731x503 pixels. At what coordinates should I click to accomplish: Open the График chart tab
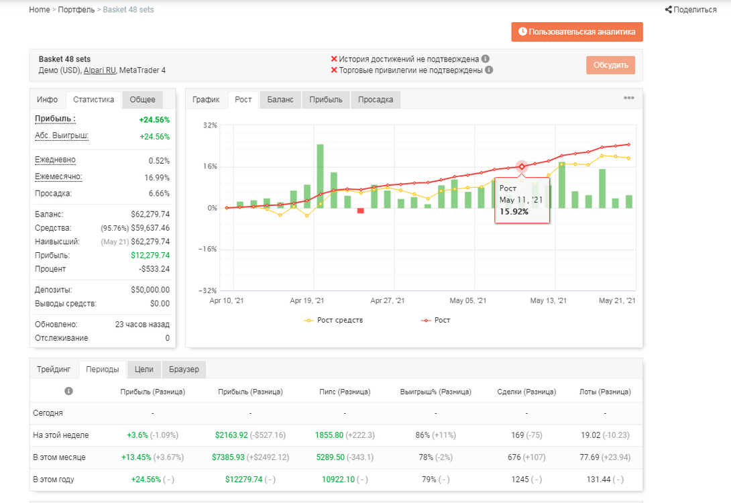(x=206, y=100)
